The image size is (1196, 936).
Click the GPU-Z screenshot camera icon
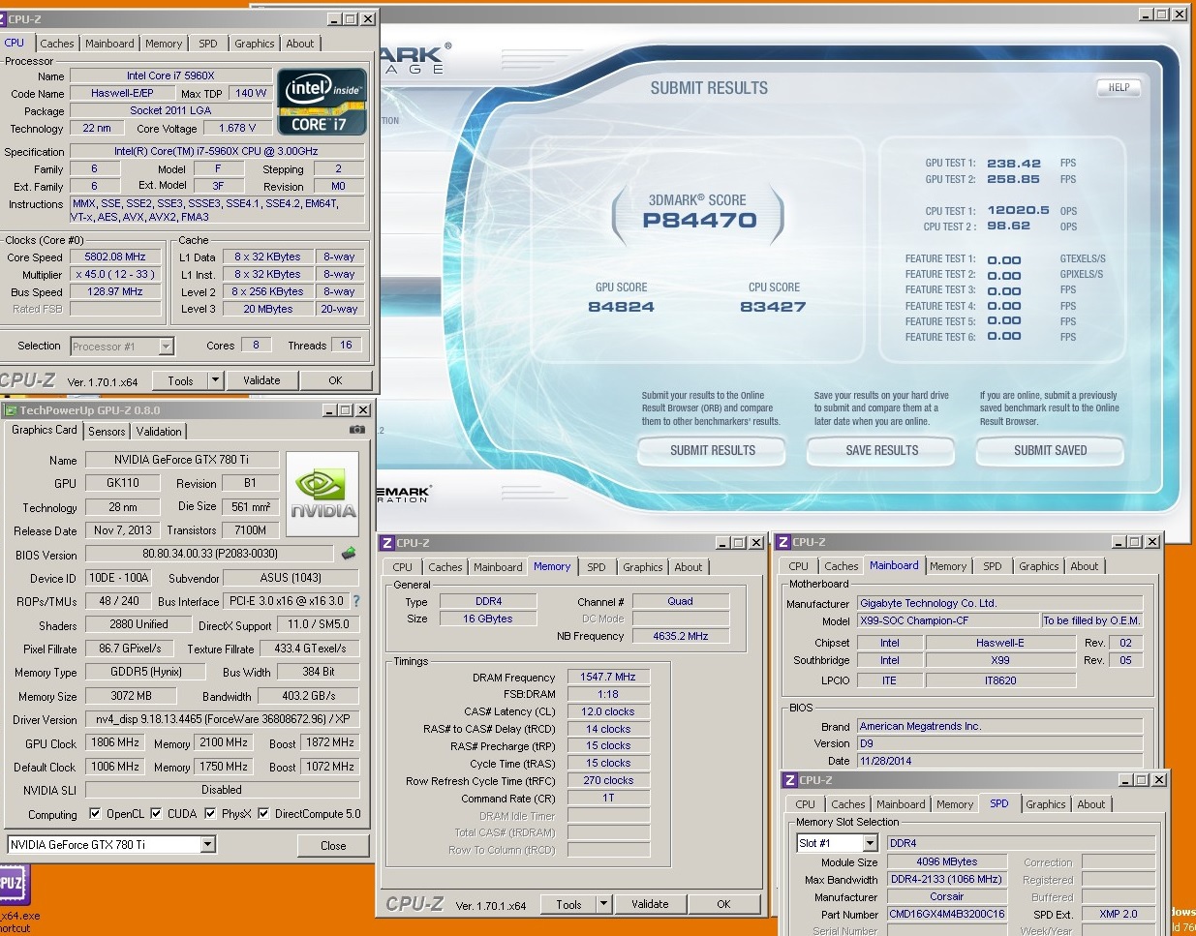pos(357,430)
